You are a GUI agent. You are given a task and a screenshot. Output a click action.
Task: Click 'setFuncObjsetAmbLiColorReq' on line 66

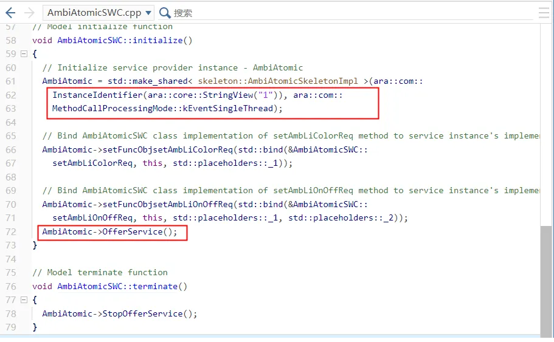click(x=168, y=149)
